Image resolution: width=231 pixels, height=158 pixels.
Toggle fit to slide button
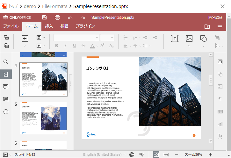coord(156,154)
